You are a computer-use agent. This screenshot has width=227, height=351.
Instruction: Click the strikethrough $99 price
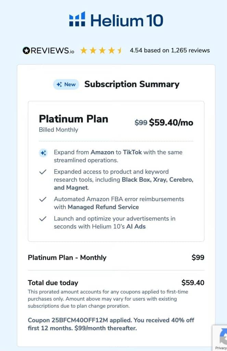[x=141, y=122]
